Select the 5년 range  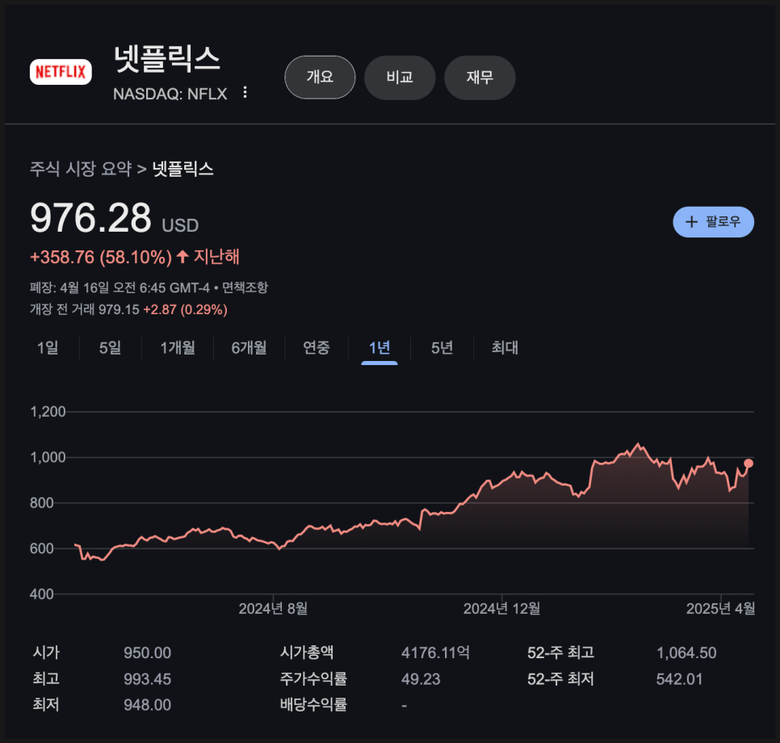point(441,348)
